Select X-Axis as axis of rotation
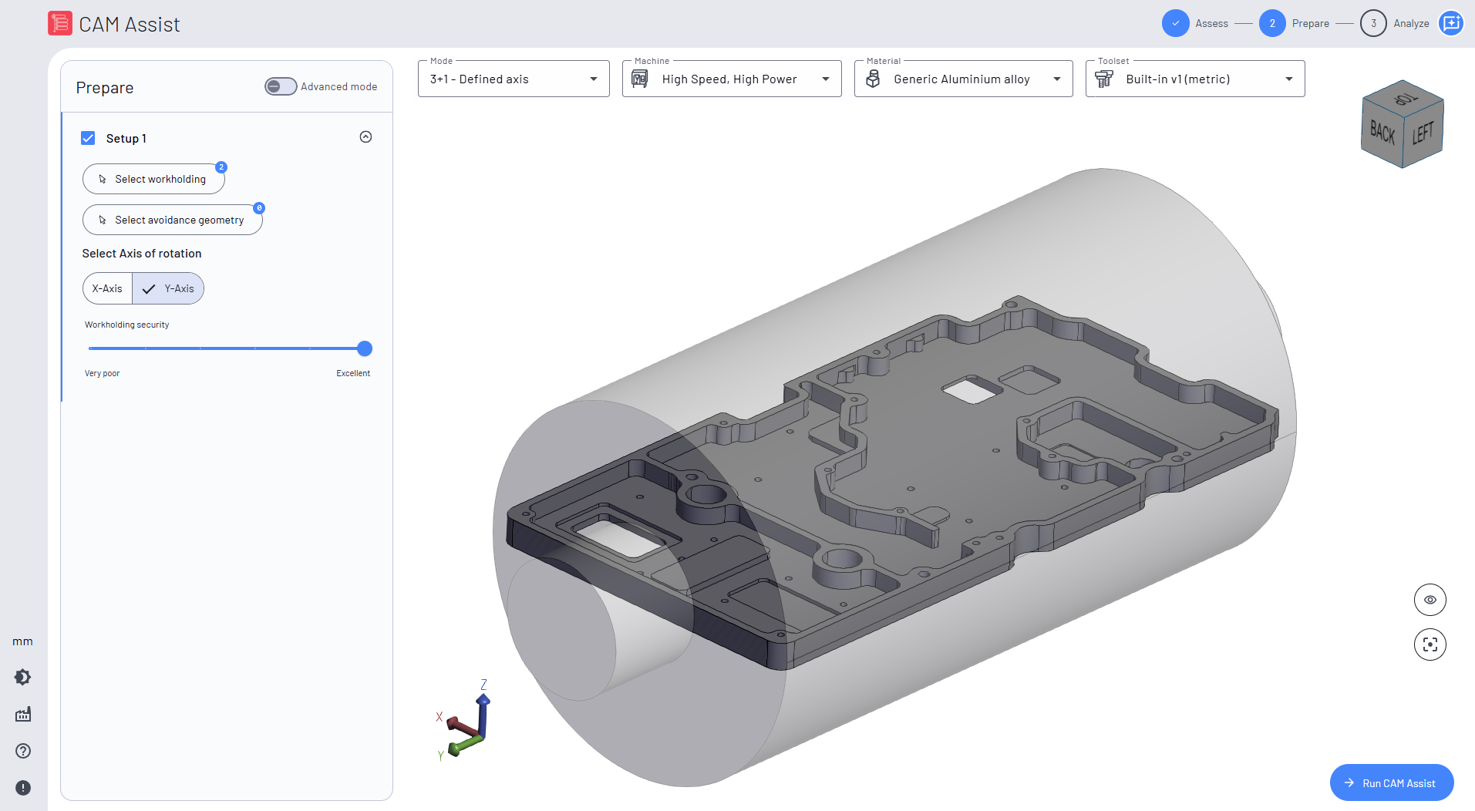The width and height of the screenshot is (1475, 811). pyautogui.click(x=107, y=288)
